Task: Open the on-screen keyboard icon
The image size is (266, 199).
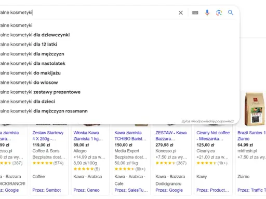Action: click(195, 12)
